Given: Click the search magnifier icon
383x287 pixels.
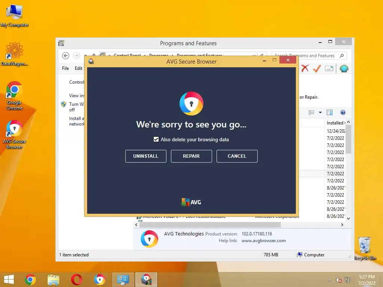Looking at the screenshot, I should tap(342, 56).
